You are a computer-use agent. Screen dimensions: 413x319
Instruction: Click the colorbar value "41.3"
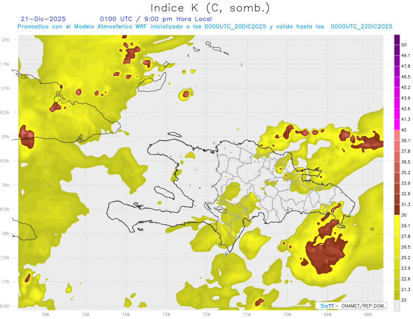pos(406,119)
